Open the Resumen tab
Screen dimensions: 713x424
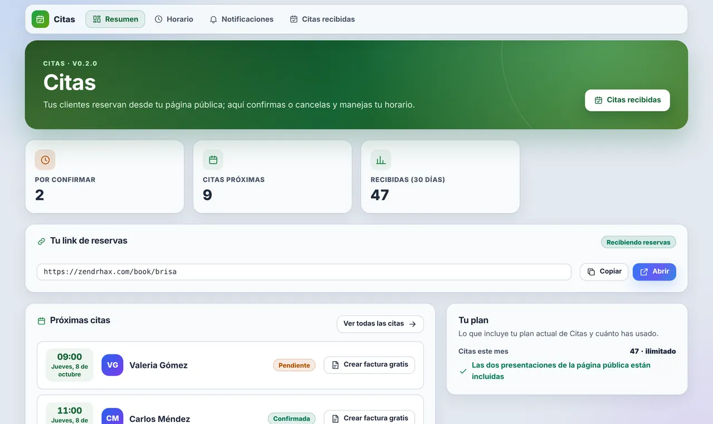click(115, 19)
